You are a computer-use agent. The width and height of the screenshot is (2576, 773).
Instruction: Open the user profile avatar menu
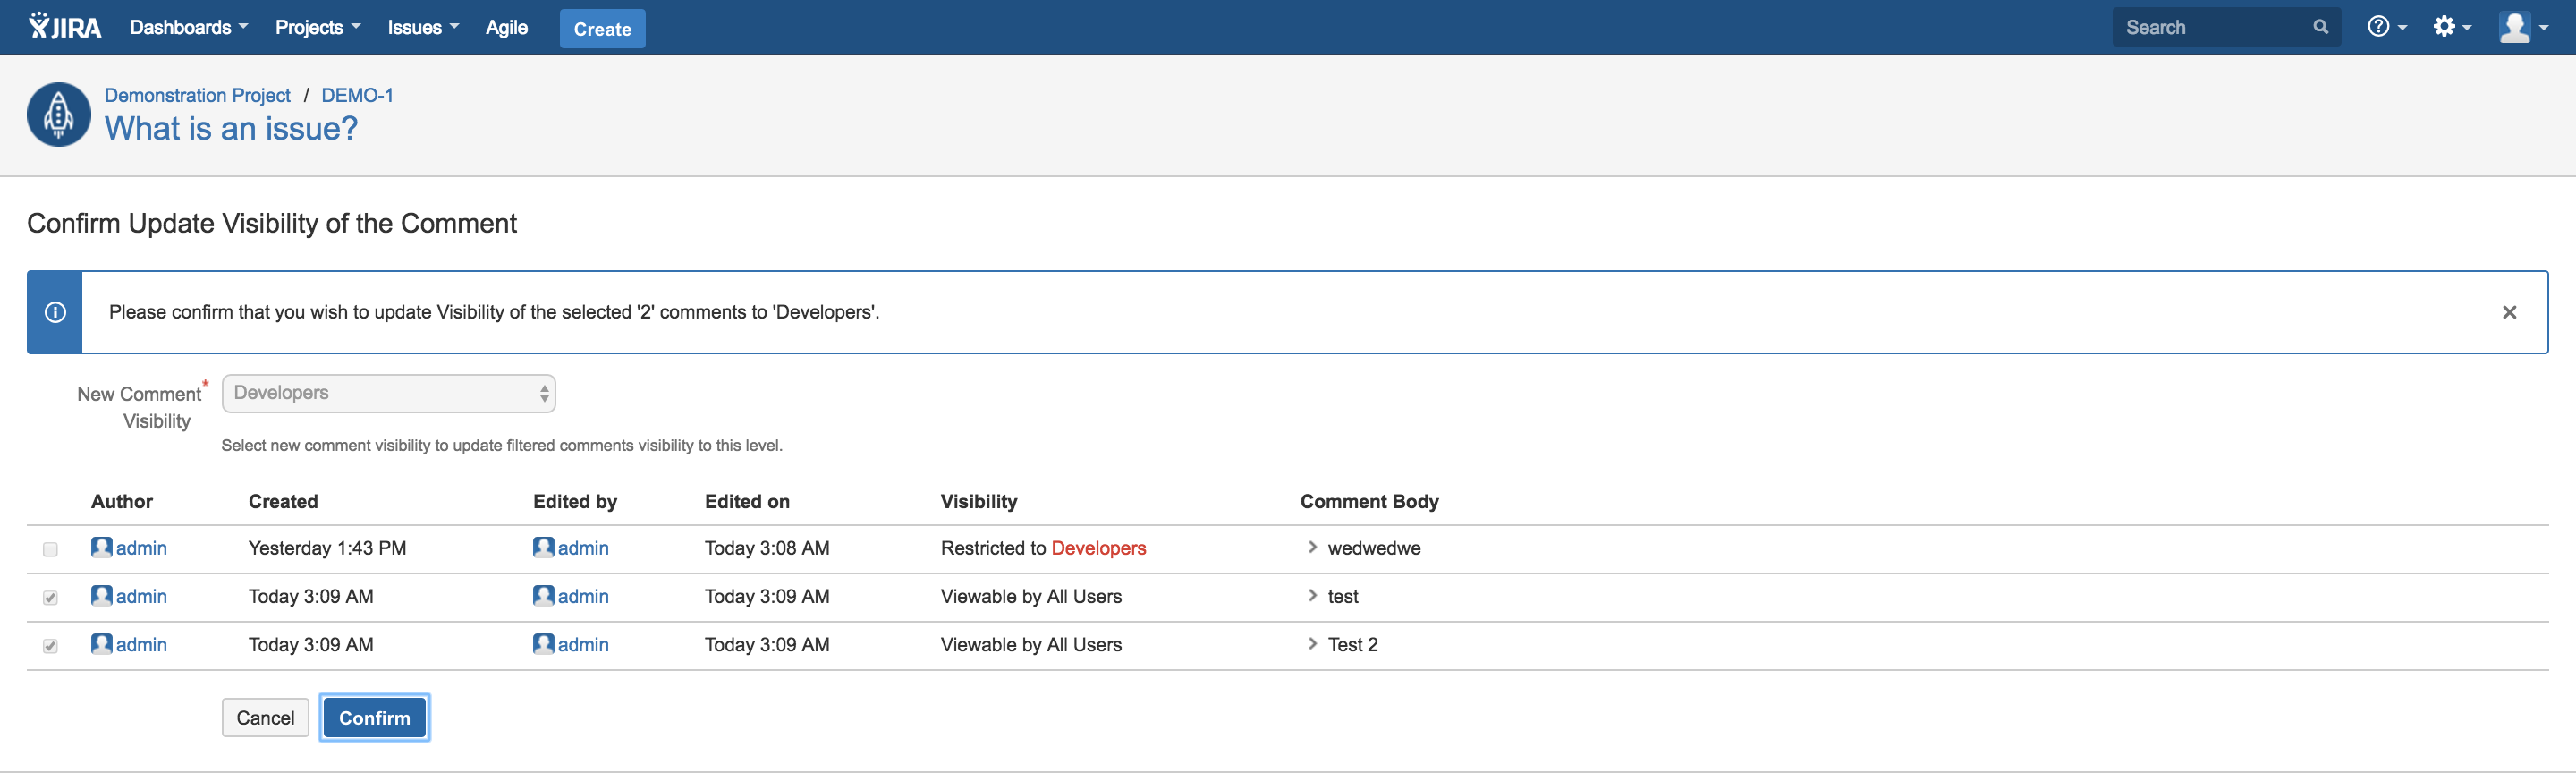tap(2523, 27)
